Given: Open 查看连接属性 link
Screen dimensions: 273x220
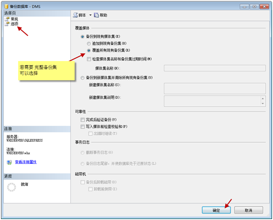Looking at the screenshot, I should pos(26,162).
